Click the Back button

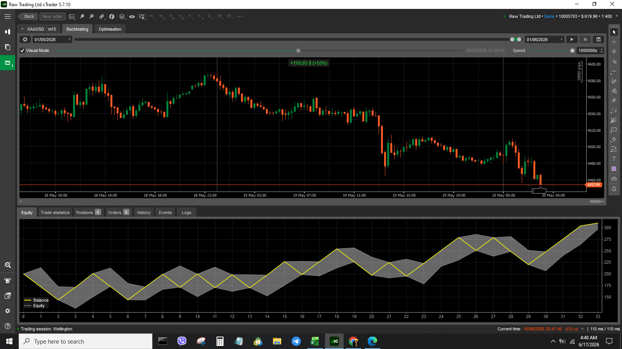pyautogui.click(x=28, y=16)
